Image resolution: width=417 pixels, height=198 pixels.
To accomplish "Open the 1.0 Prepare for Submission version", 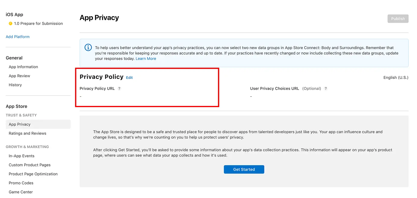I will click(38, 23).
